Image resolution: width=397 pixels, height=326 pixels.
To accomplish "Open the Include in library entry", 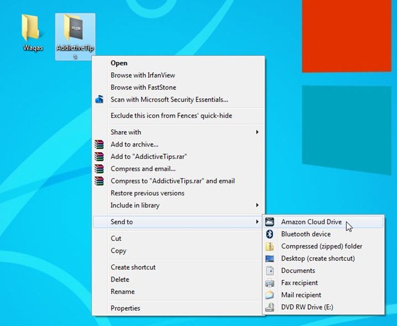I will (x=178, y=205).
